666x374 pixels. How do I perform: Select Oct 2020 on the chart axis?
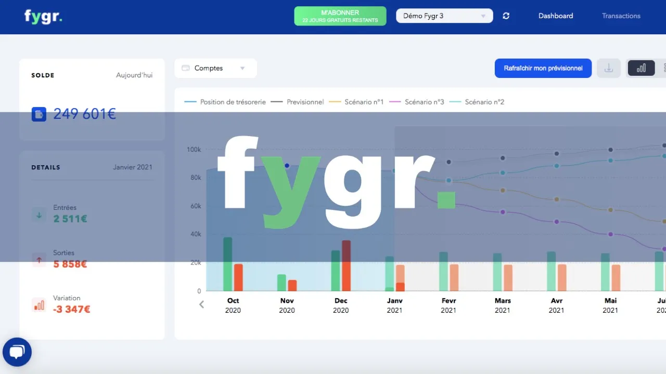pos(233,305)
